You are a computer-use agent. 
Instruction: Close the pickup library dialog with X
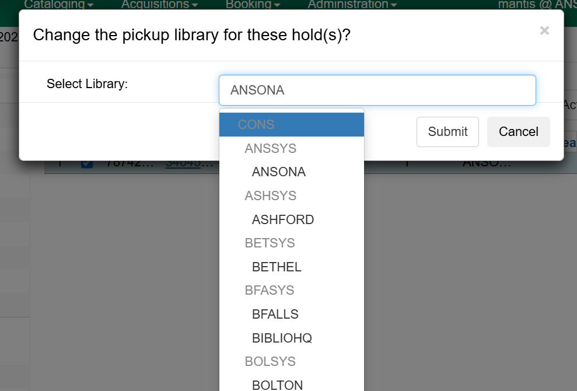point(544,31)
